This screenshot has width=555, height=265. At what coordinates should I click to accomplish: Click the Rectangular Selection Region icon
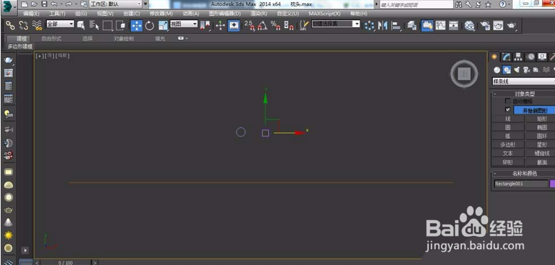pos(108,25)
